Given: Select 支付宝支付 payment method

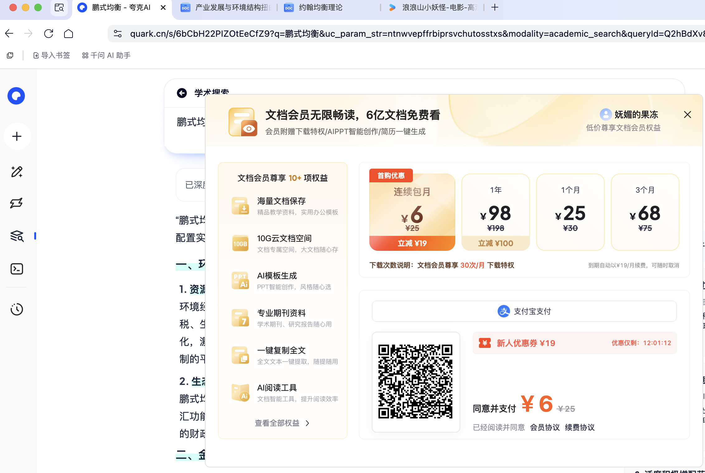Looking at the screenshot, I should click(524, 311).
